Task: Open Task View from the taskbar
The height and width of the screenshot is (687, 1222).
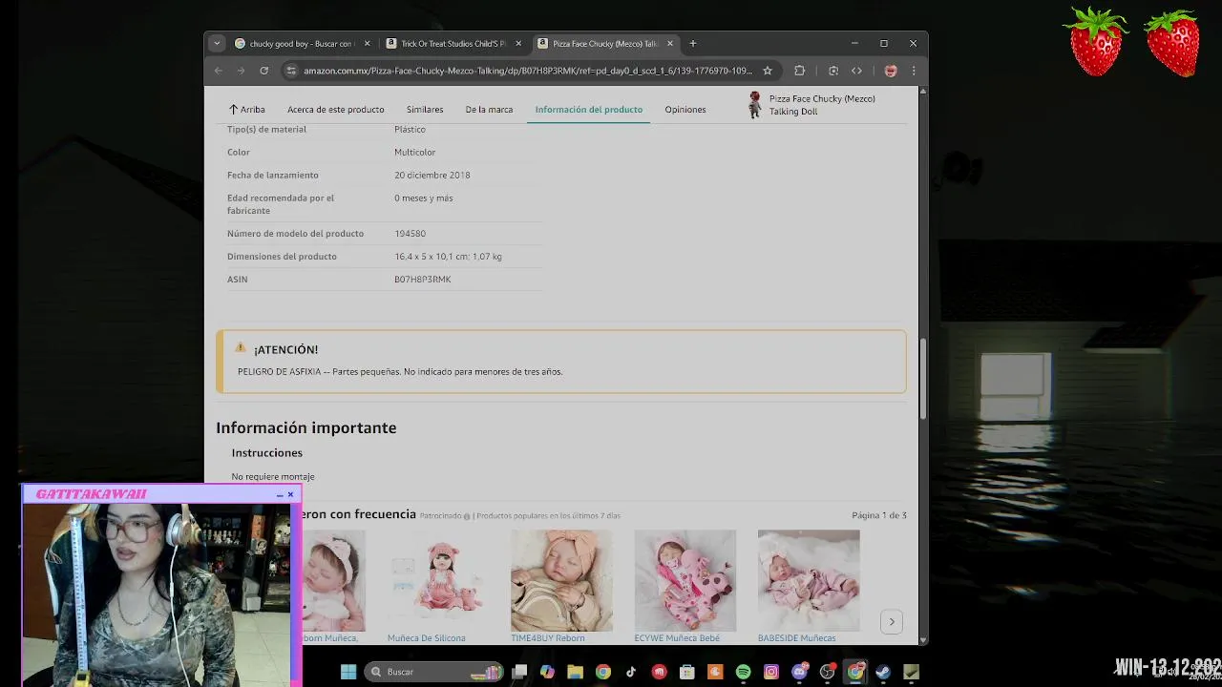Action: (x=519, y=672)
